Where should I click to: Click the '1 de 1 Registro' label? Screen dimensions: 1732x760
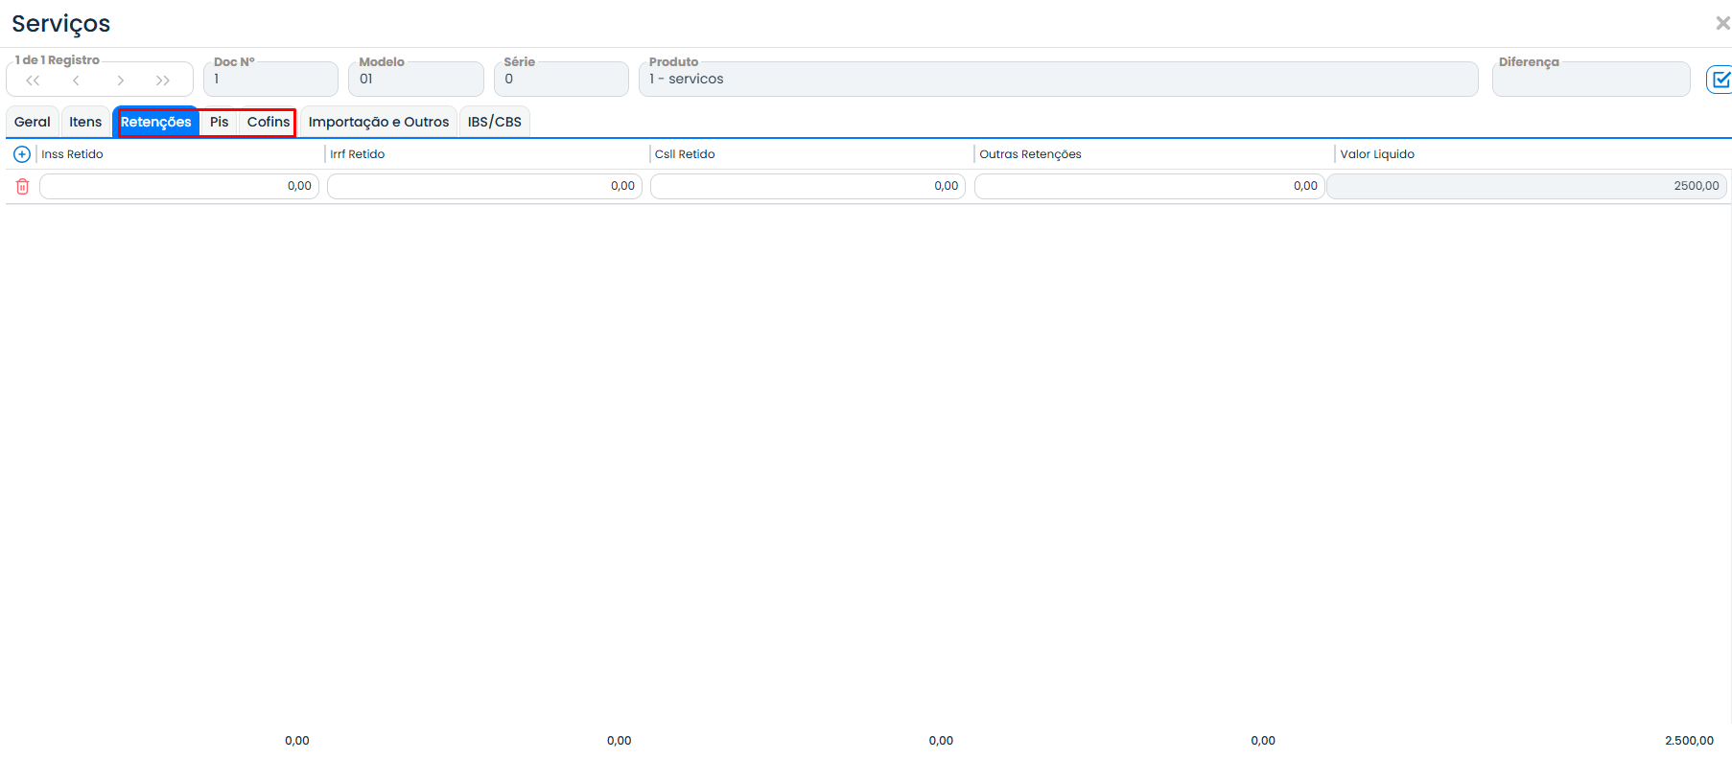click(58, 60)
